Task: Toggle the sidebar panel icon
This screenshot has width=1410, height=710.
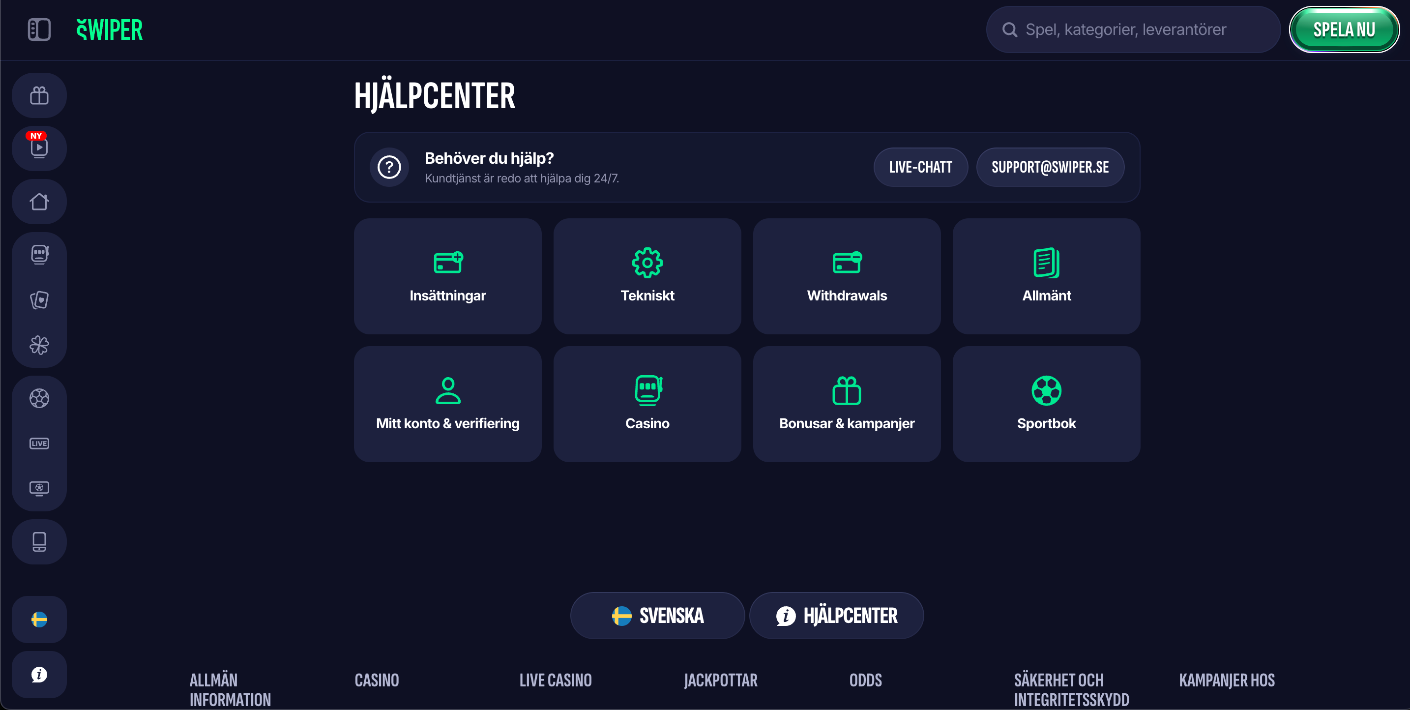Action: tap(39, 30)
